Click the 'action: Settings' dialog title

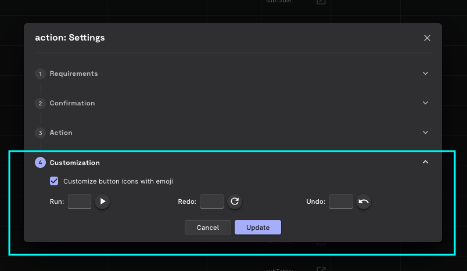pyautogui.click(x=70, y=38)
